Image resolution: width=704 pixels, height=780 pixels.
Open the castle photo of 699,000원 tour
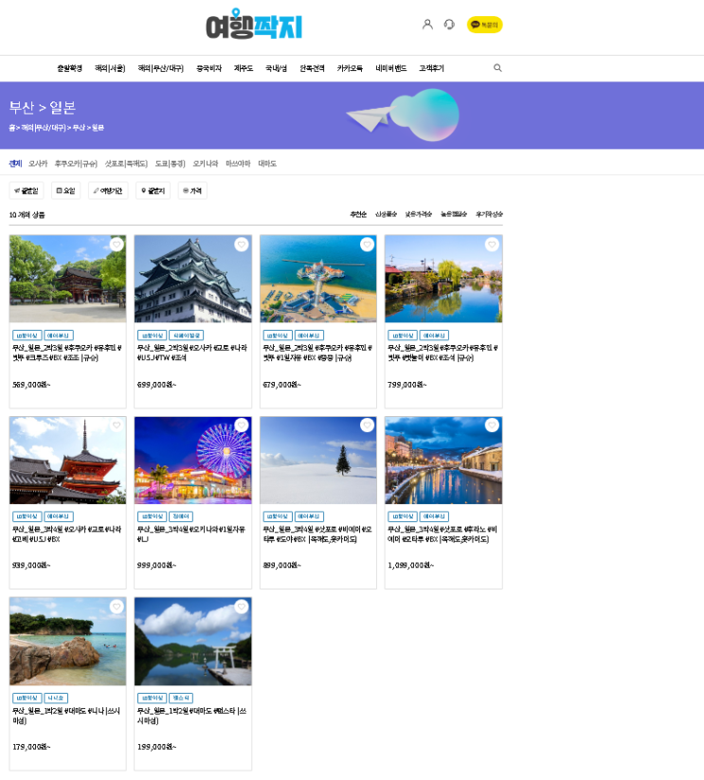click(x=193, y=279)
